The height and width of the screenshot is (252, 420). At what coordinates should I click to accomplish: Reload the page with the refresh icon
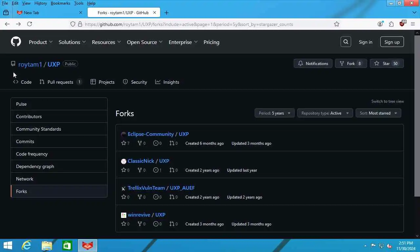(30, 24)
